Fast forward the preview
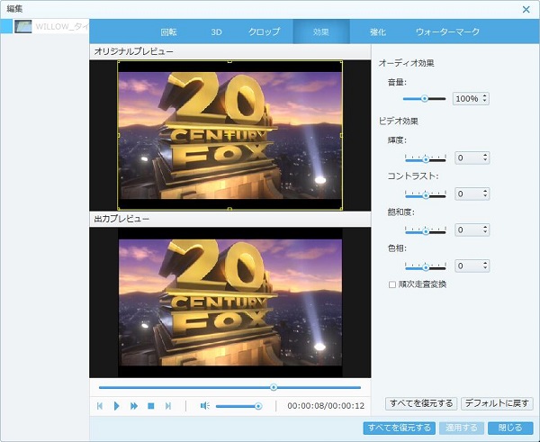This screenshot has width=540, height=442. (134, 406)
